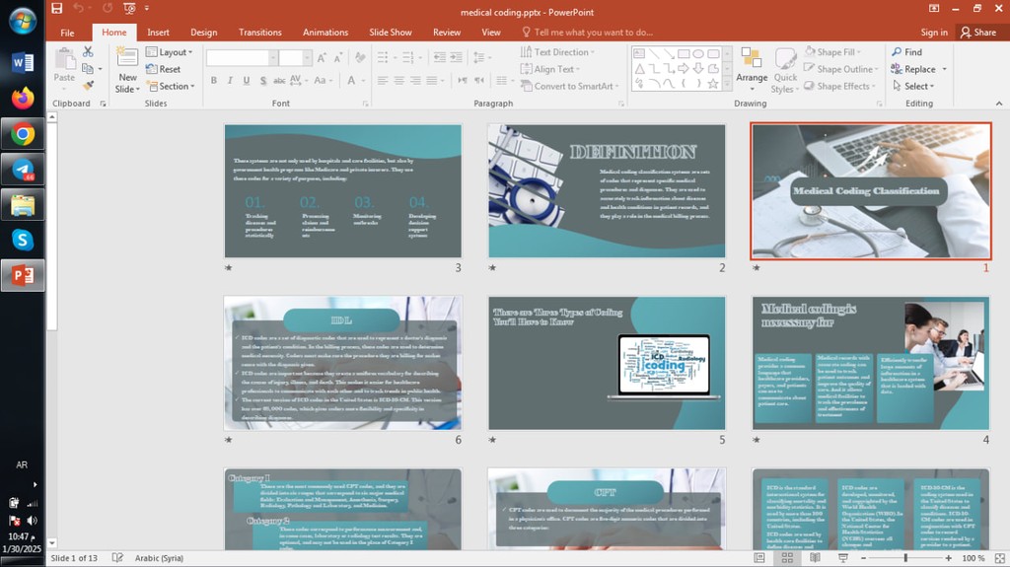
Task: Toggle Align Right paragraph button
Action: coord(415,81)
